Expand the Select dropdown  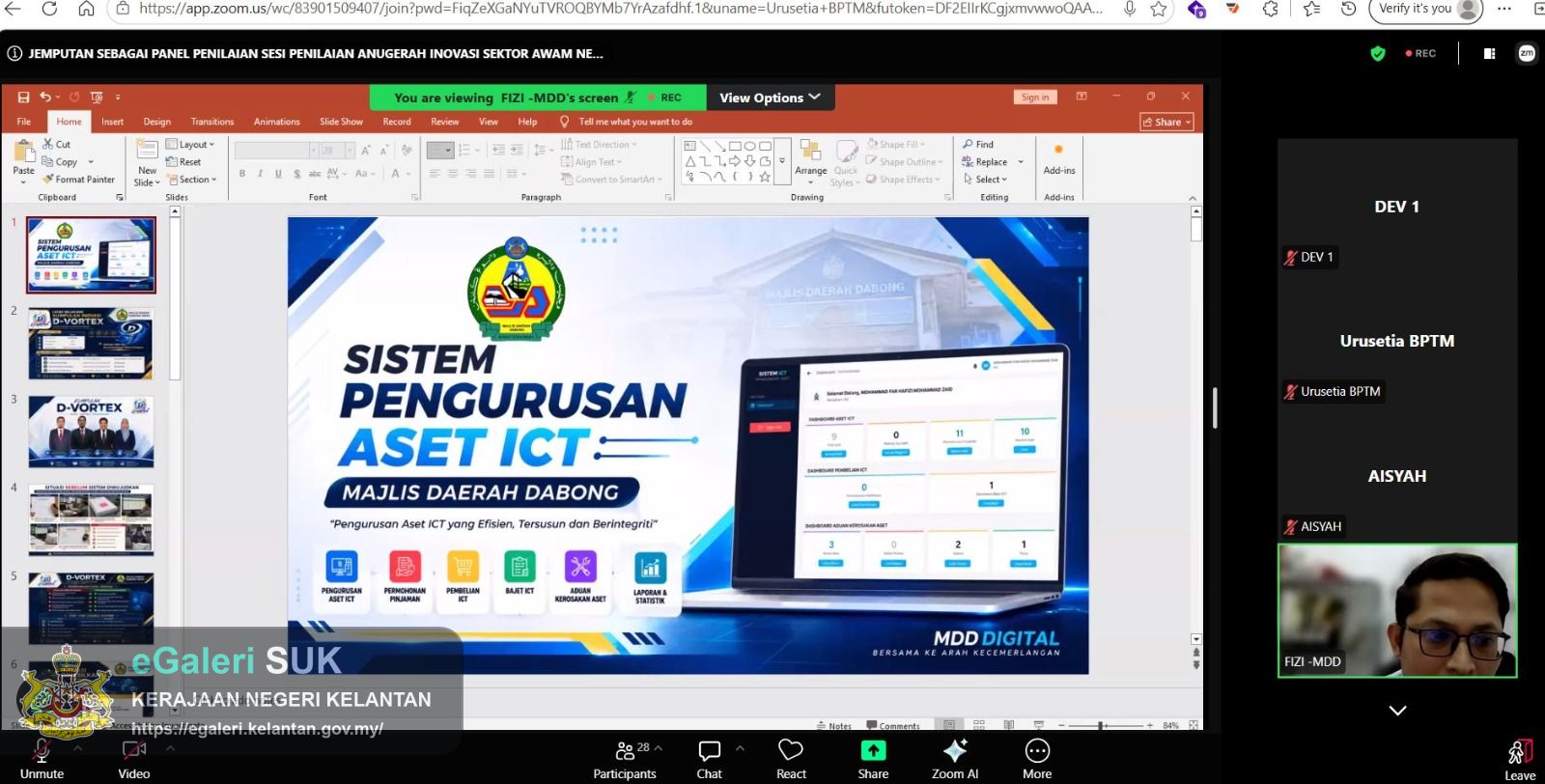click(985, 180)
